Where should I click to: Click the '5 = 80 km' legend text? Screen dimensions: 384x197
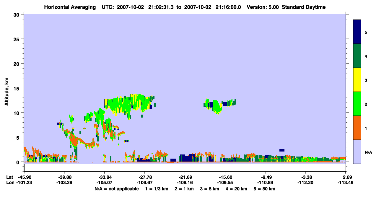point(265,189)
